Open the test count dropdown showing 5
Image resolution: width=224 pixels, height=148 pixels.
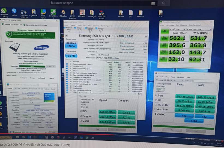pyautogui.click(x=172, y=29)
